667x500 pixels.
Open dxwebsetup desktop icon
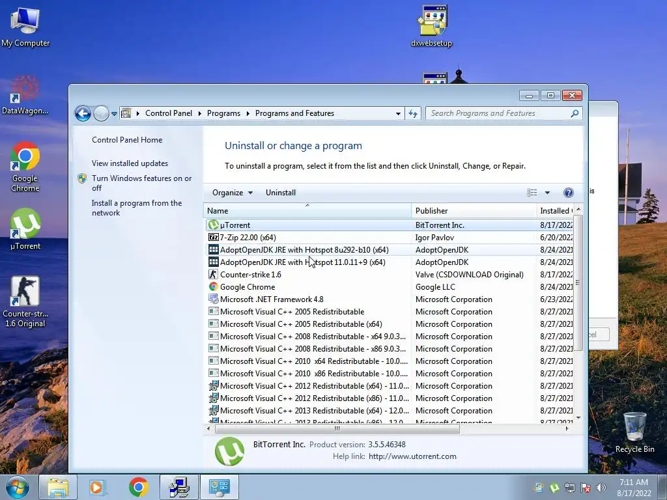(x=431, y=26)
